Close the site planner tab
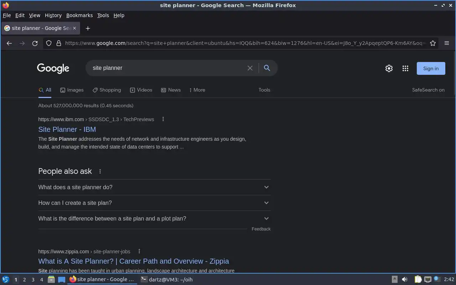Screen dimensions: 456x285 (x=74, y=28)
